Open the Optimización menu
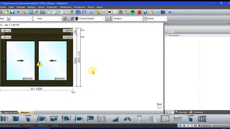This screenshot has height=129, width=230. click(x=65, y=7)
